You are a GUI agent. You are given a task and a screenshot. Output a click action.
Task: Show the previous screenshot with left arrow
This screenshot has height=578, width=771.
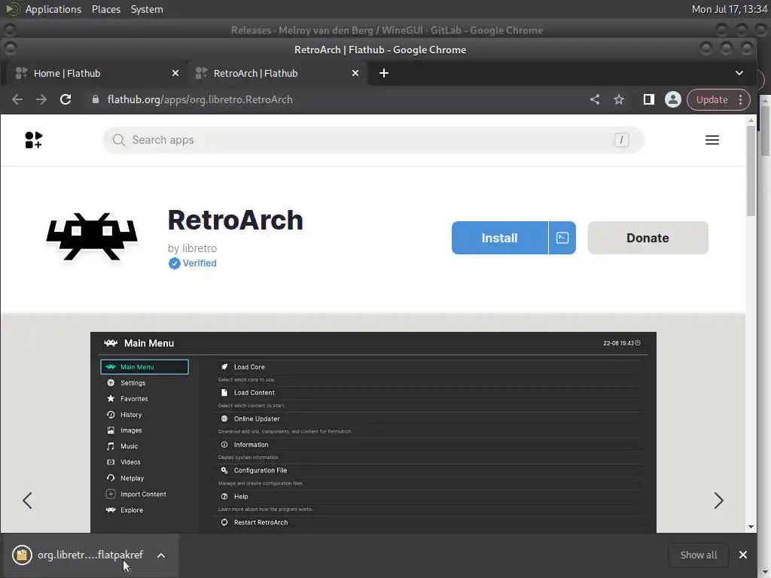[28, 500]
